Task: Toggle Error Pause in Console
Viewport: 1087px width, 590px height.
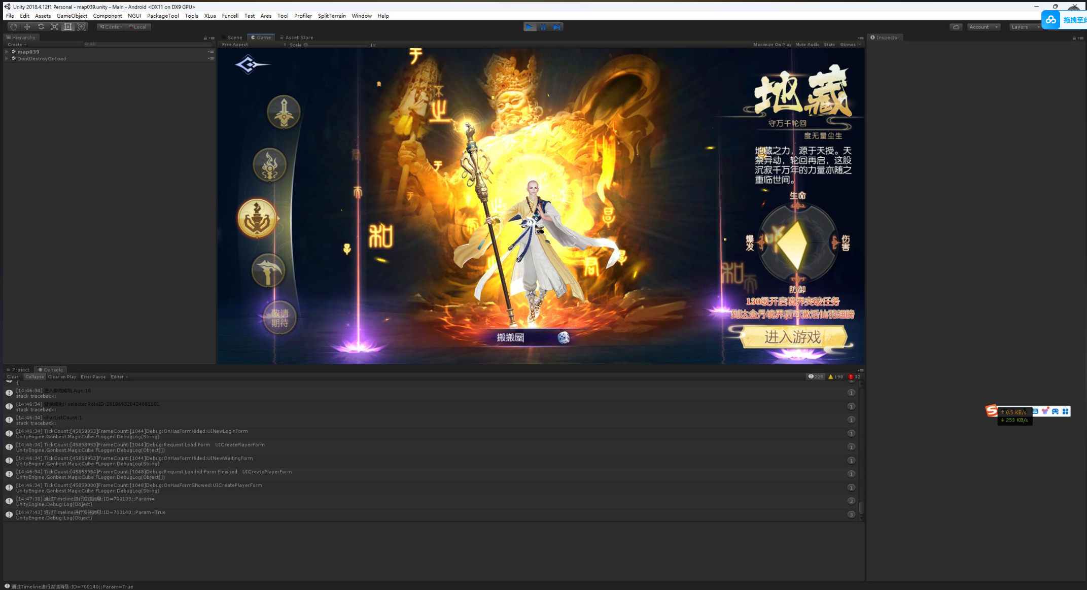Action: (93, 377)
